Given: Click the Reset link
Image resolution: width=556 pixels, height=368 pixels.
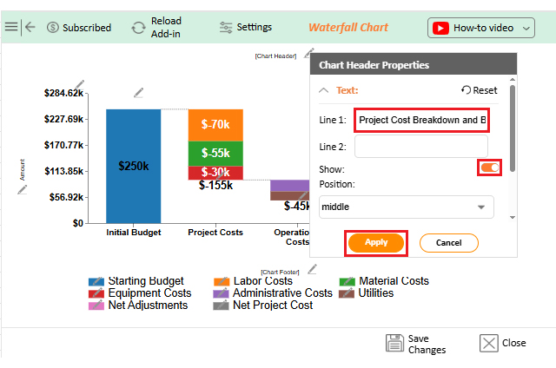Looking at the screenshot, I should pos(480,90).
